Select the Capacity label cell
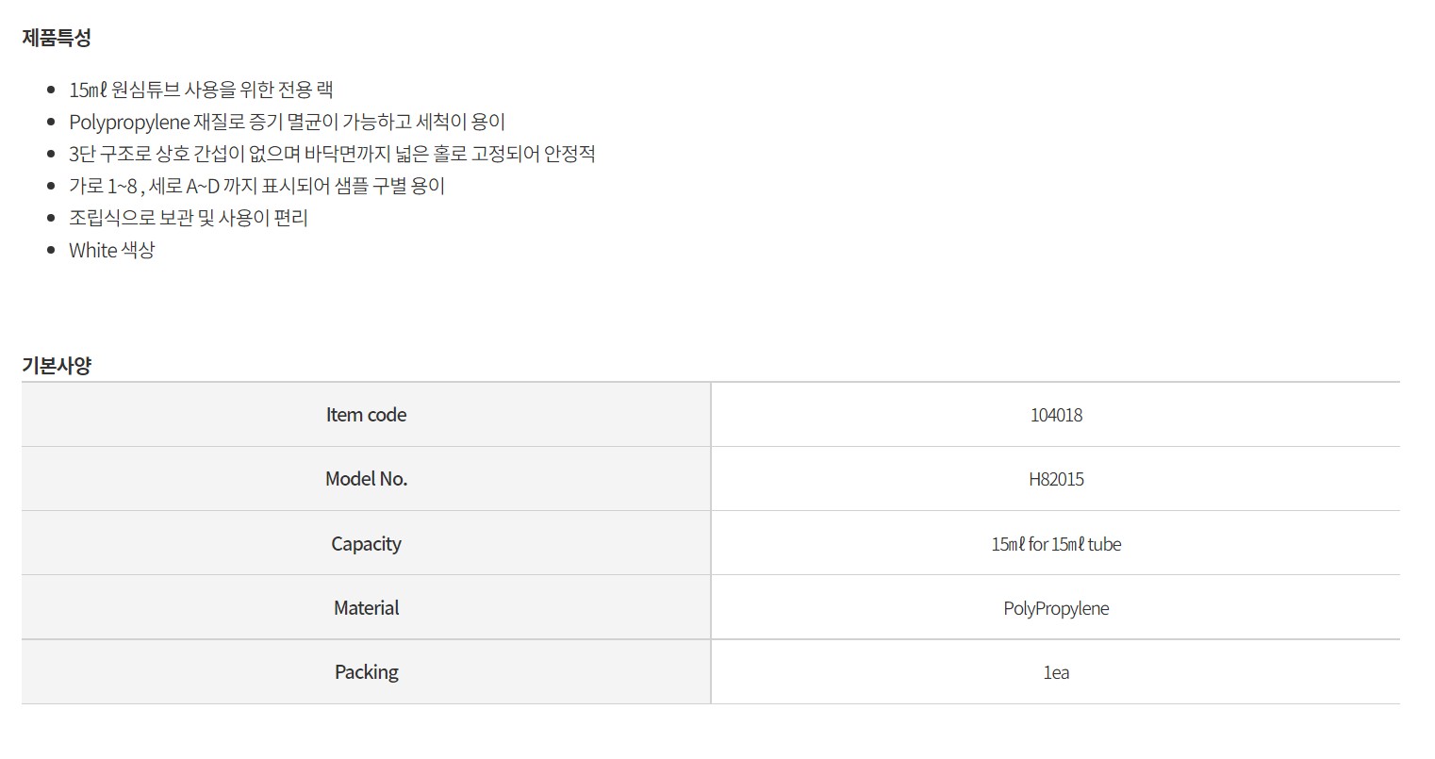The width and height of the screenshot is (1435, 759). pyautogui.click(x=366, y=544)
